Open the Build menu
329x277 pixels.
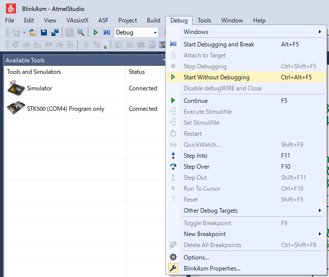(x=153, y=20)
